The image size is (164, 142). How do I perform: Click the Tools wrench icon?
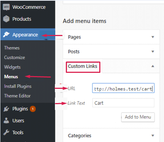[x=6, y=132]
